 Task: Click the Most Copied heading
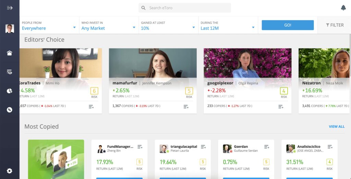tap(41, 126)
